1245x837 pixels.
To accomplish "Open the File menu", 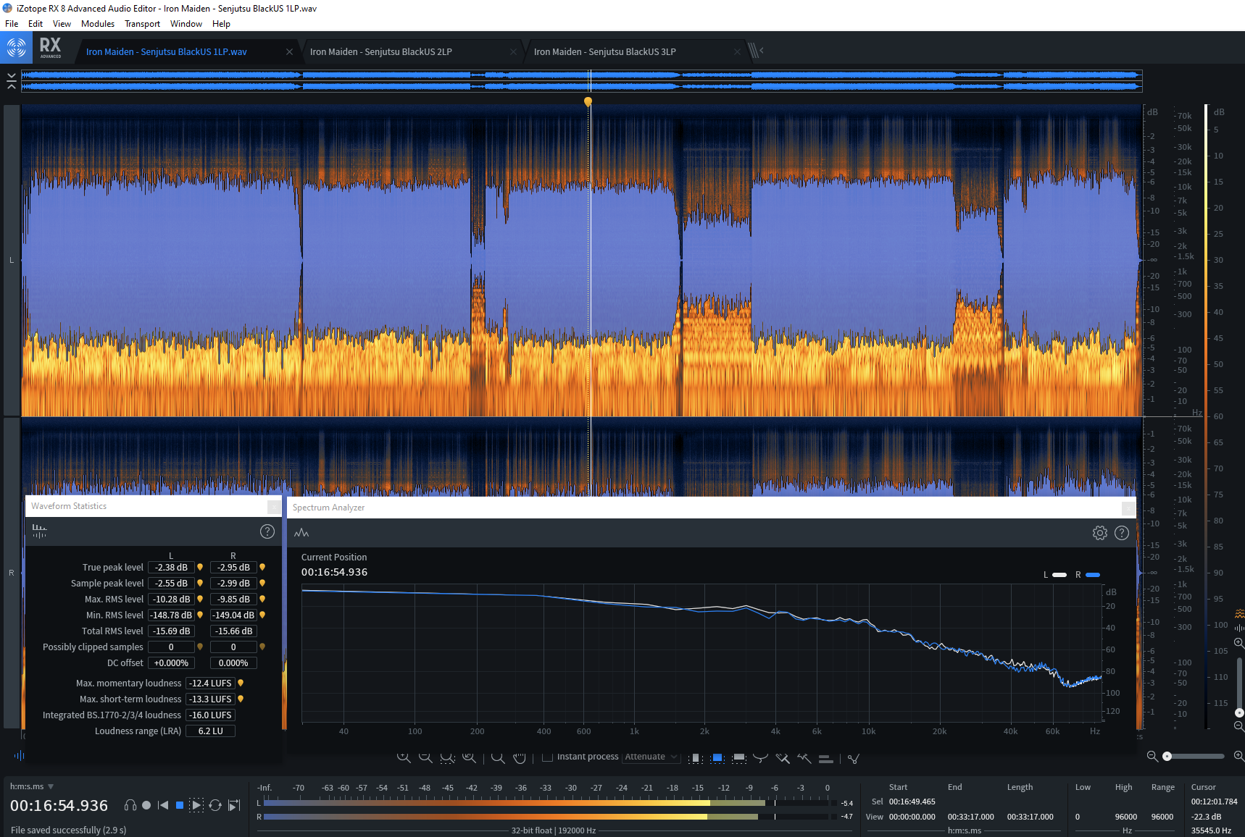I will 12,24.
